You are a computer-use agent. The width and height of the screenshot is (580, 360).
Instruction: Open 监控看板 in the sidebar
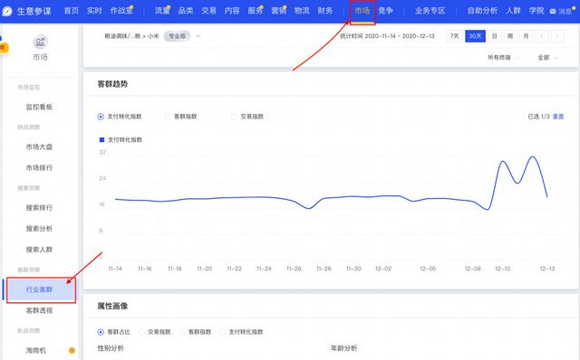tap(39, 107)
